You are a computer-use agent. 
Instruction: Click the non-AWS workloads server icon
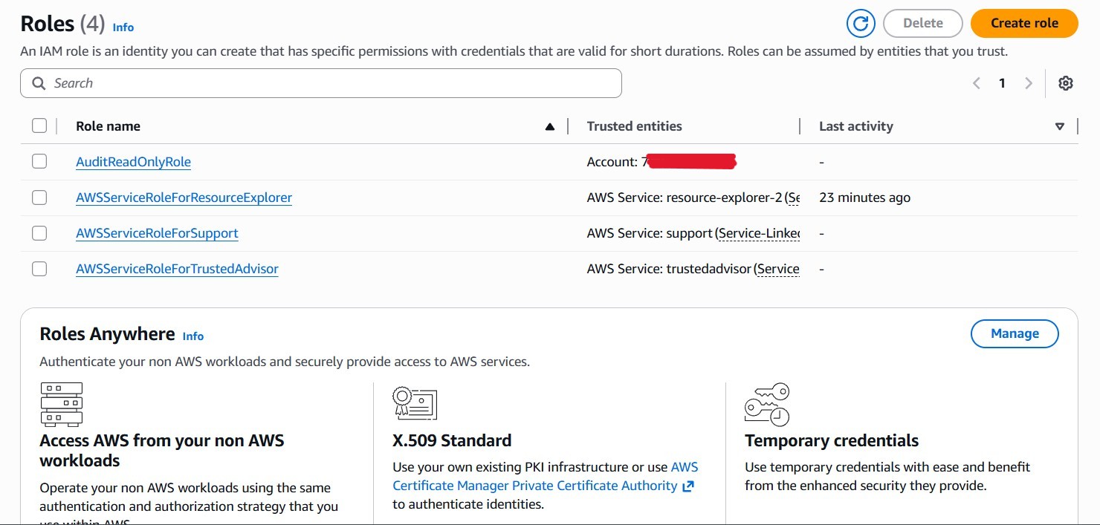click(62, 403)
